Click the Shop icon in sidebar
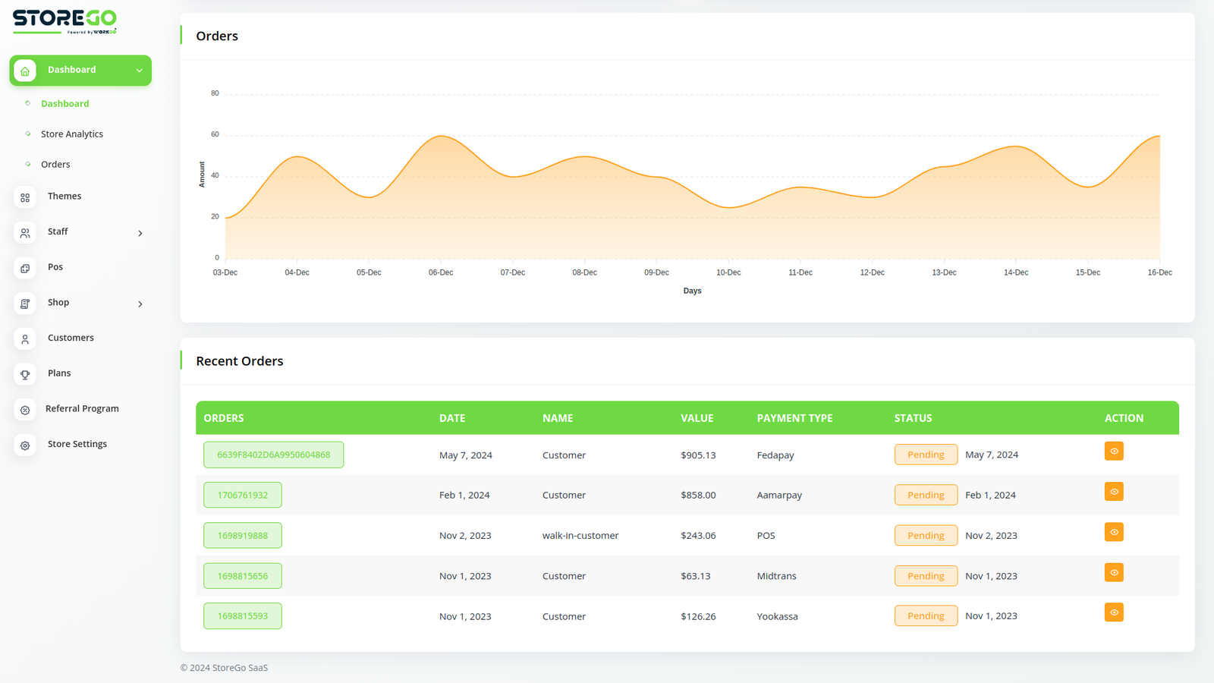The image size is (1214, 683). [25, 304]
